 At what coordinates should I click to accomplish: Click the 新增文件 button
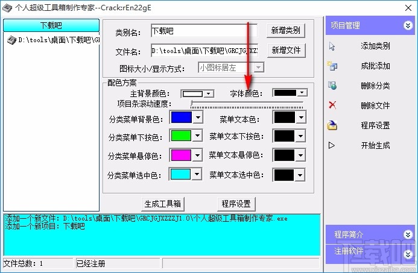point(286,50)
